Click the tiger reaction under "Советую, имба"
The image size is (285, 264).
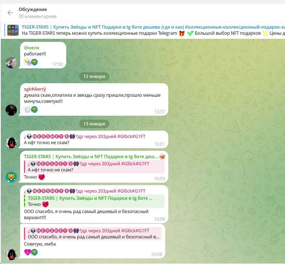tap(34, 252)
